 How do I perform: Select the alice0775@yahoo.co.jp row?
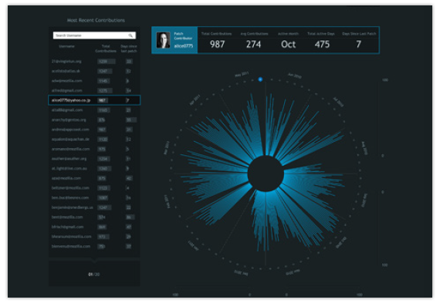click(94, 100)
